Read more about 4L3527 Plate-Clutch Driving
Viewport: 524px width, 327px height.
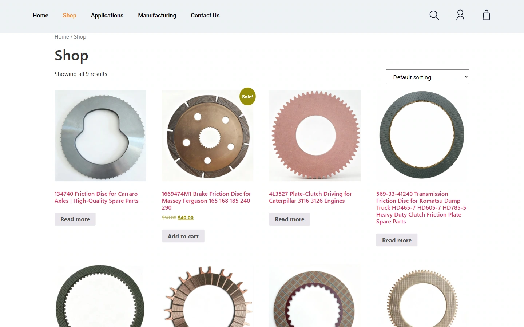coord(290,219)
